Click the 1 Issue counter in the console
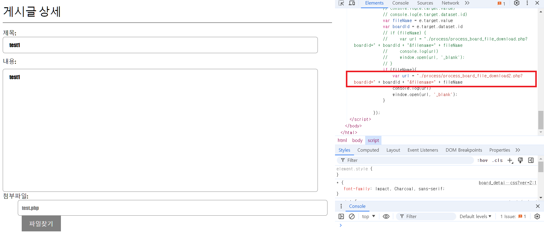This screenshot has width=544, height=235. [513, 217]
